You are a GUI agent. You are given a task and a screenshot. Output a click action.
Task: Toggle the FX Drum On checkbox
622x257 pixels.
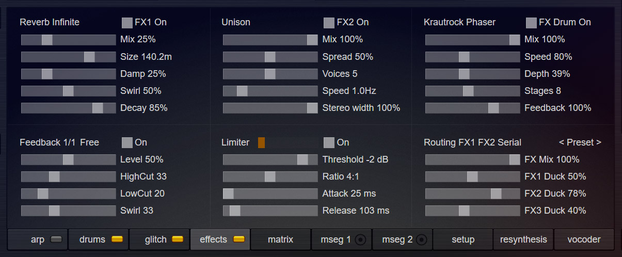531,23
